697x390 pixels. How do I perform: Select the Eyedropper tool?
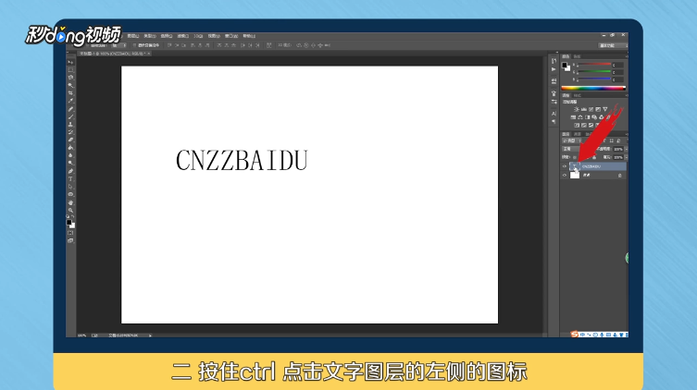[x=70, y=101]
